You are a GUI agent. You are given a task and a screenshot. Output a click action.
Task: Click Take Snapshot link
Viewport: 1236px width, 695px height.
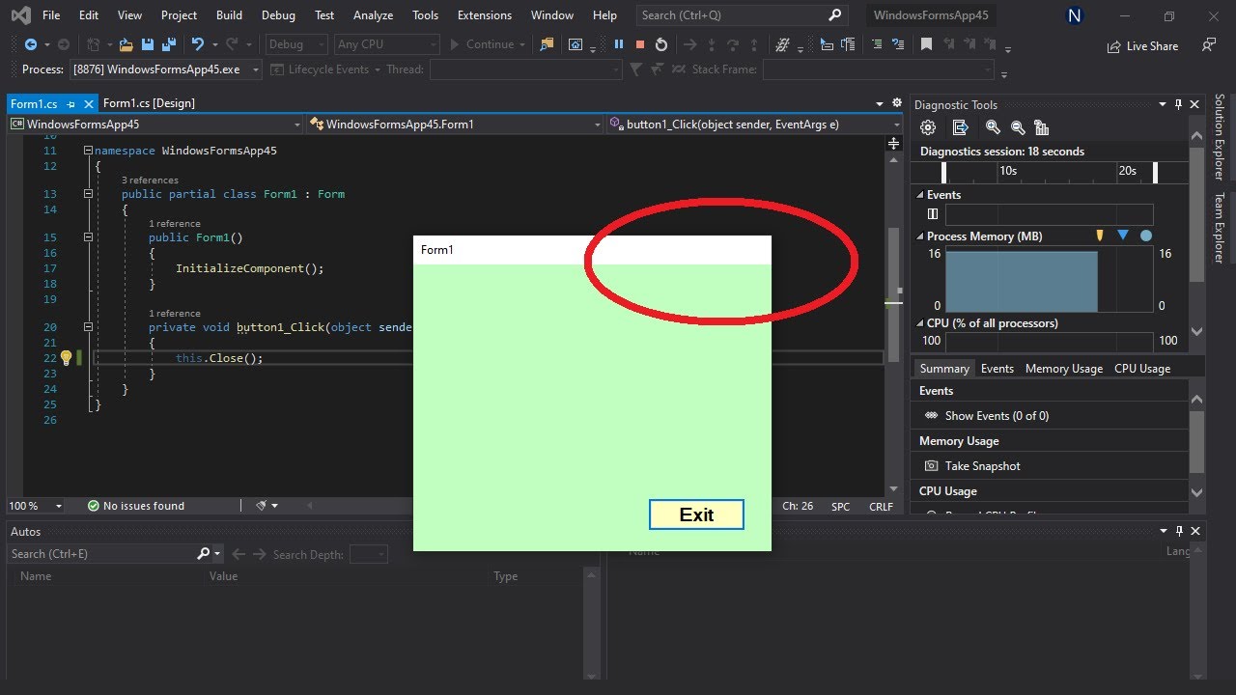click(982, 466)
